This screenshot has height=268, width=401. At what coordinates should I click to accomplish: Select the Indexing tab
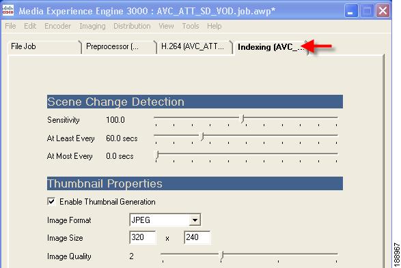click(271, 47)
